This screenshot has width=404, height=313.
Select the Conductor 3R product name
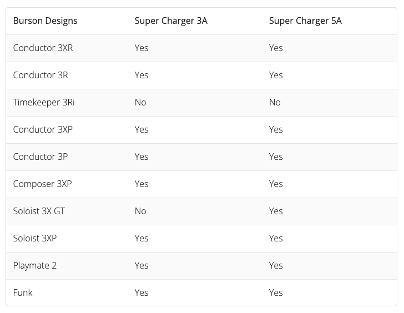pyautogui.click(x=41, y=75)
